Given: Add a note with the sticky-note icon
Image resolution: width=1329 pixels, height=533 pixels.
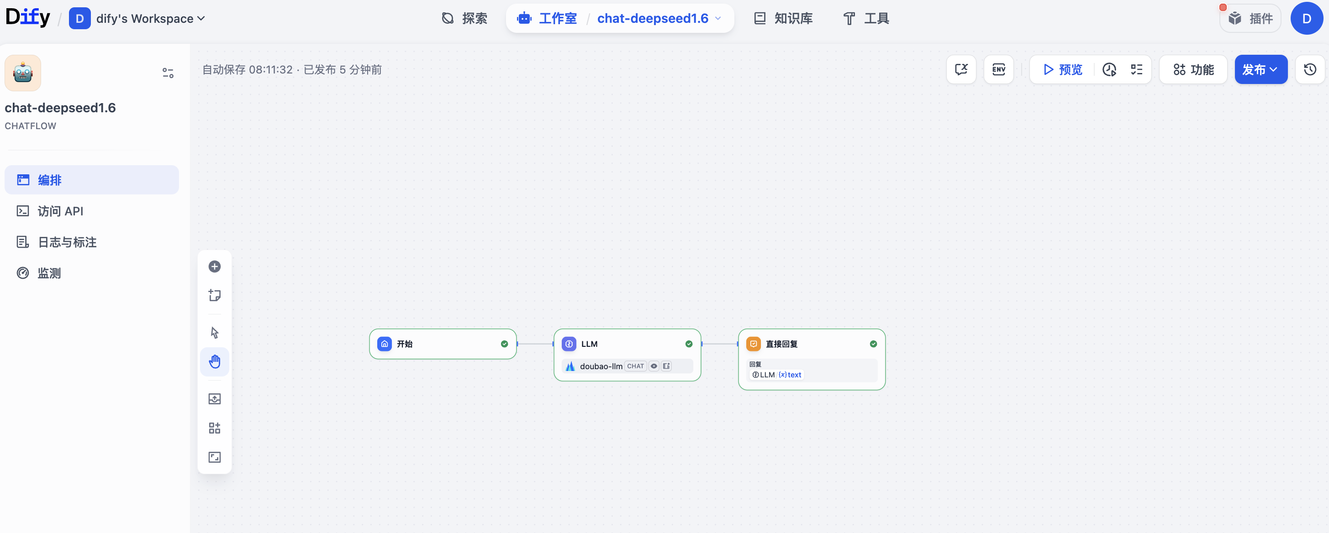Looking at the screenshot, I should [x=215, y=295].
